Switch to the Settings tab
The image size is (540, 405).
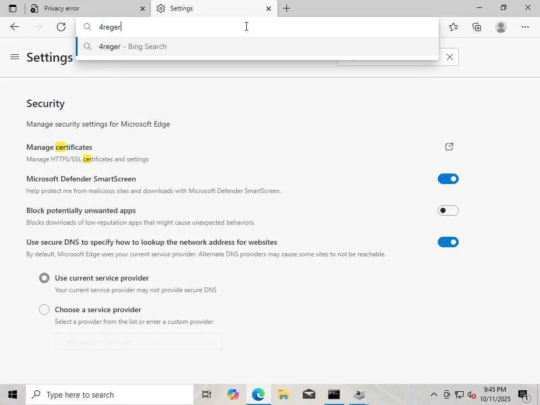(214, 8)
